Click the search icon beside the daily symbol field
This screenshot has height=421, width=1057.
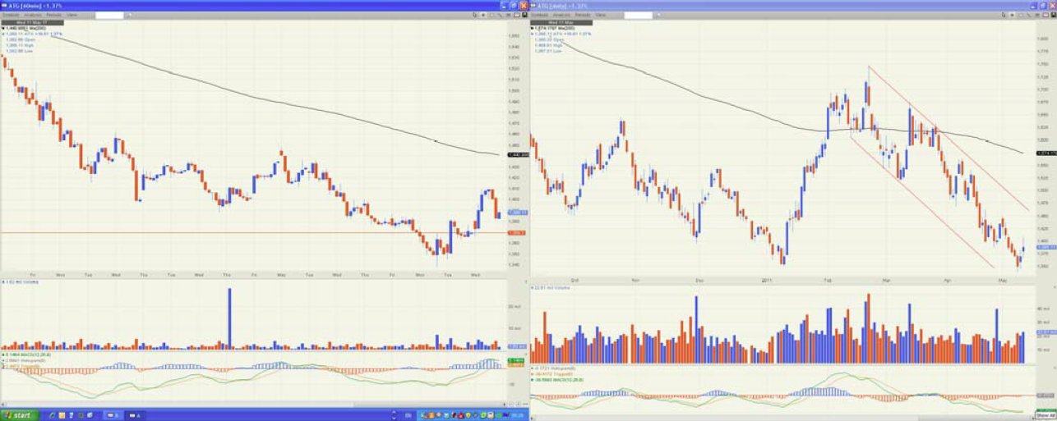(x=657, y=15)
